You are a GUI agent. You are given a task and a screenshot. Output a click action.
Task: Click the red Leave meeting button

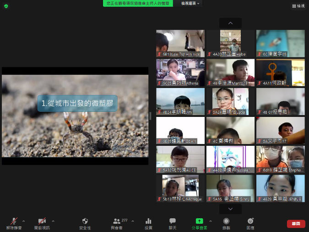pyautogui.click(x=296, y=223)
